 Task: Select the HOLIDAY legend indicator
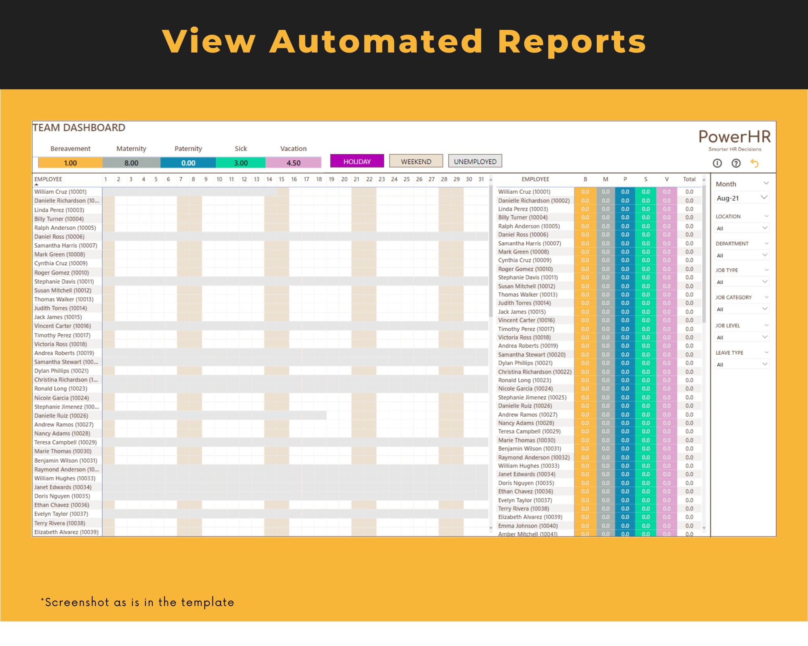tap(358, 161)
